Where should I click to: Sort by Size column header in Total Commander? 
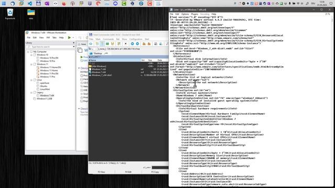click(x=150, y=61)
